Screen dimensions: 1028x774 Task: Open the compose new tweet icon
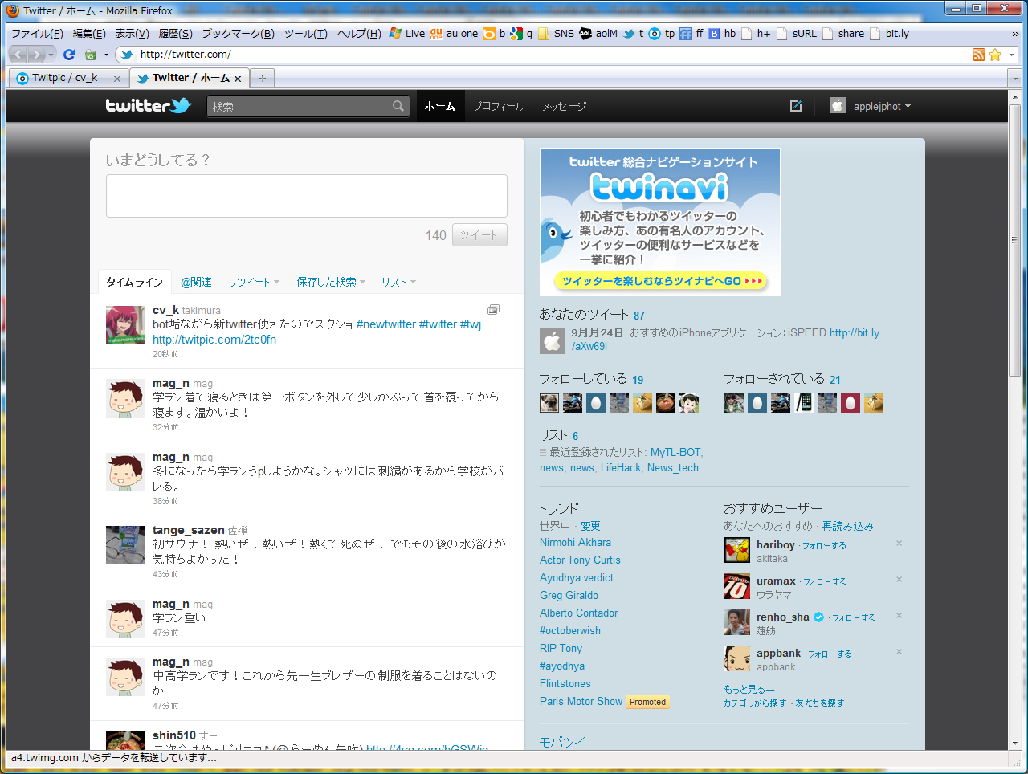coord(796,106)
